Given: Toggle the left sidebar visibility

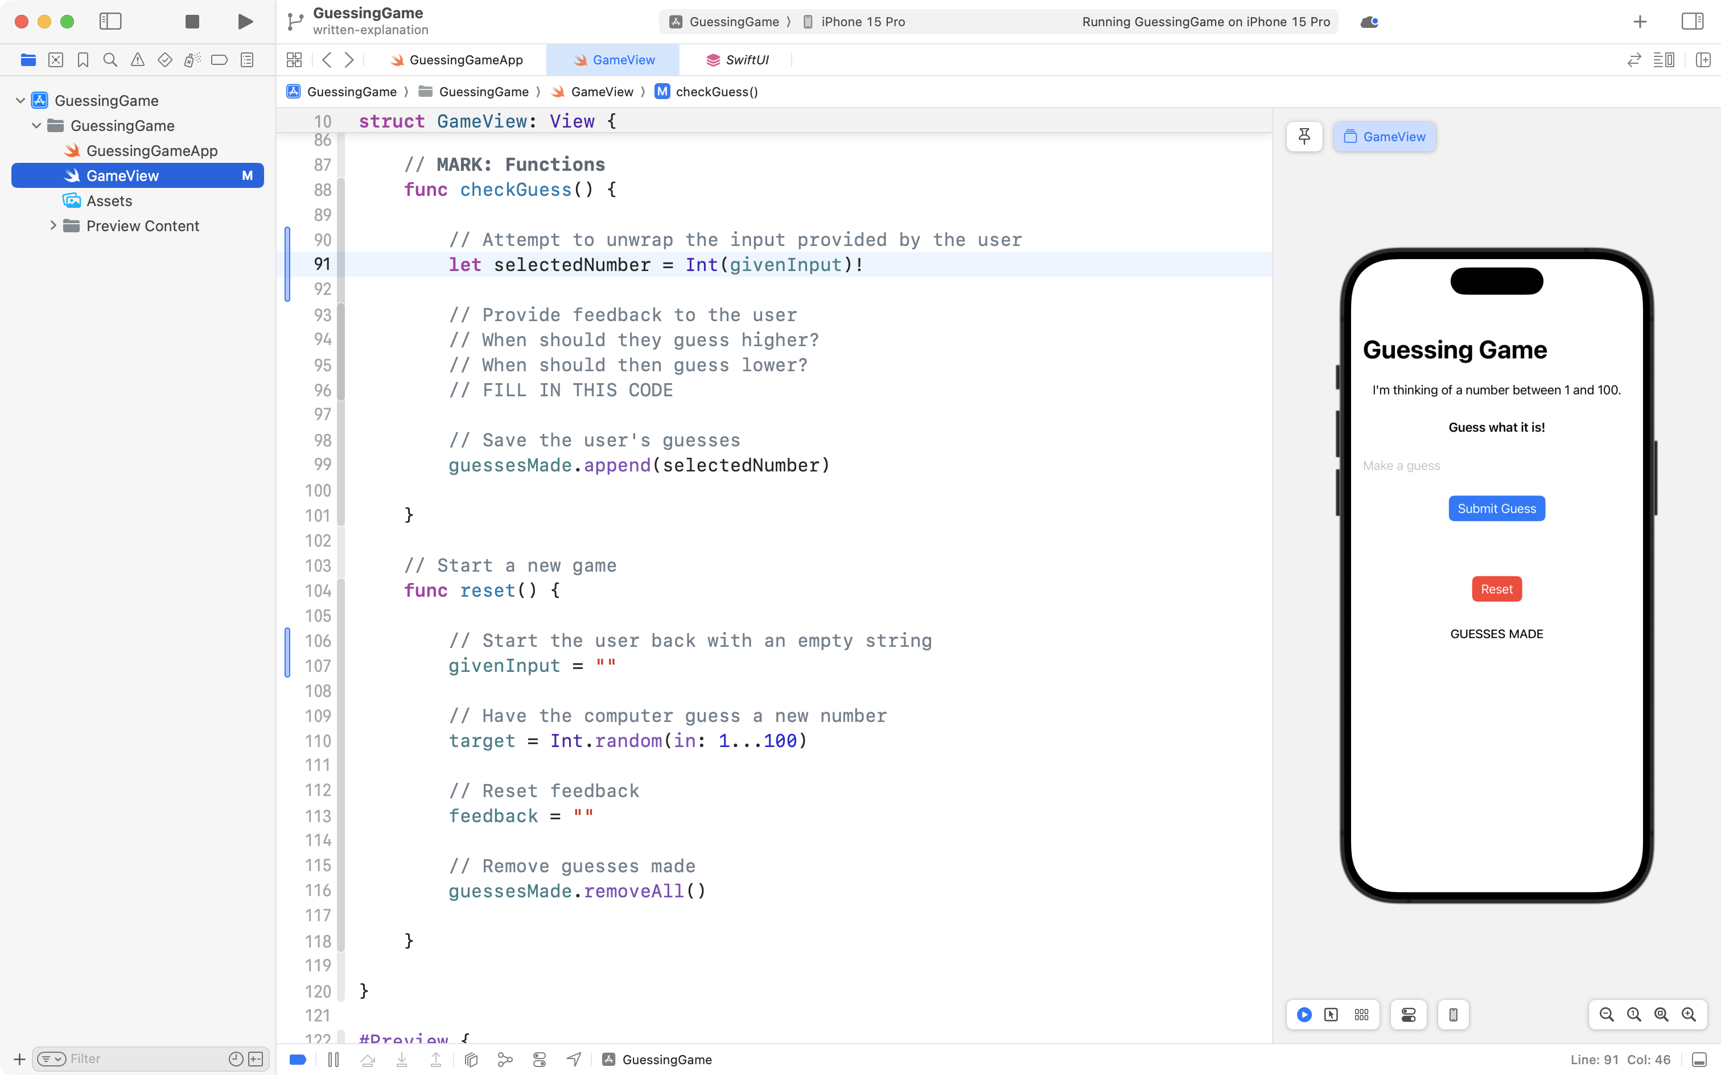Looking at the screenshot, I should pos(111,21).
